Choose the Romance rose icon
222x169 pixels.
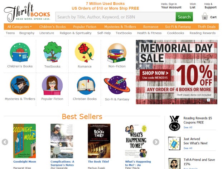[85, 52]
